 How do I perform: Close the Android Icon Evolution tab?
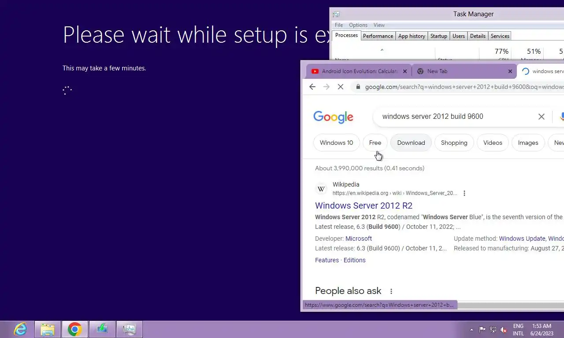click(x=405, y=71)
